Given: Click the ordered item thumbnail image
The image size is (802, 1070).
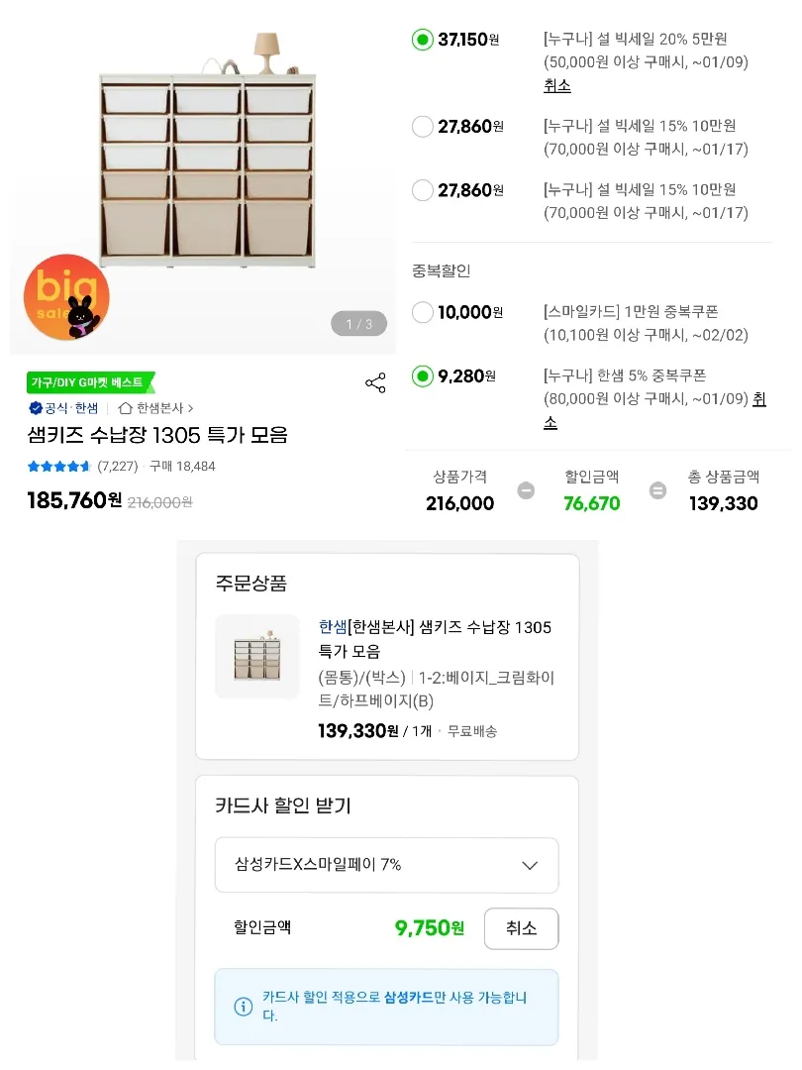Looking at the screenshot, I should (257, 657).
